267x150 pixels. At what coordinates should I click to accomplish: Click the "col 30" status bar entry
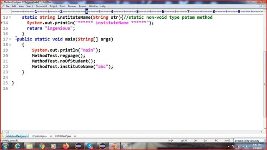184,141
